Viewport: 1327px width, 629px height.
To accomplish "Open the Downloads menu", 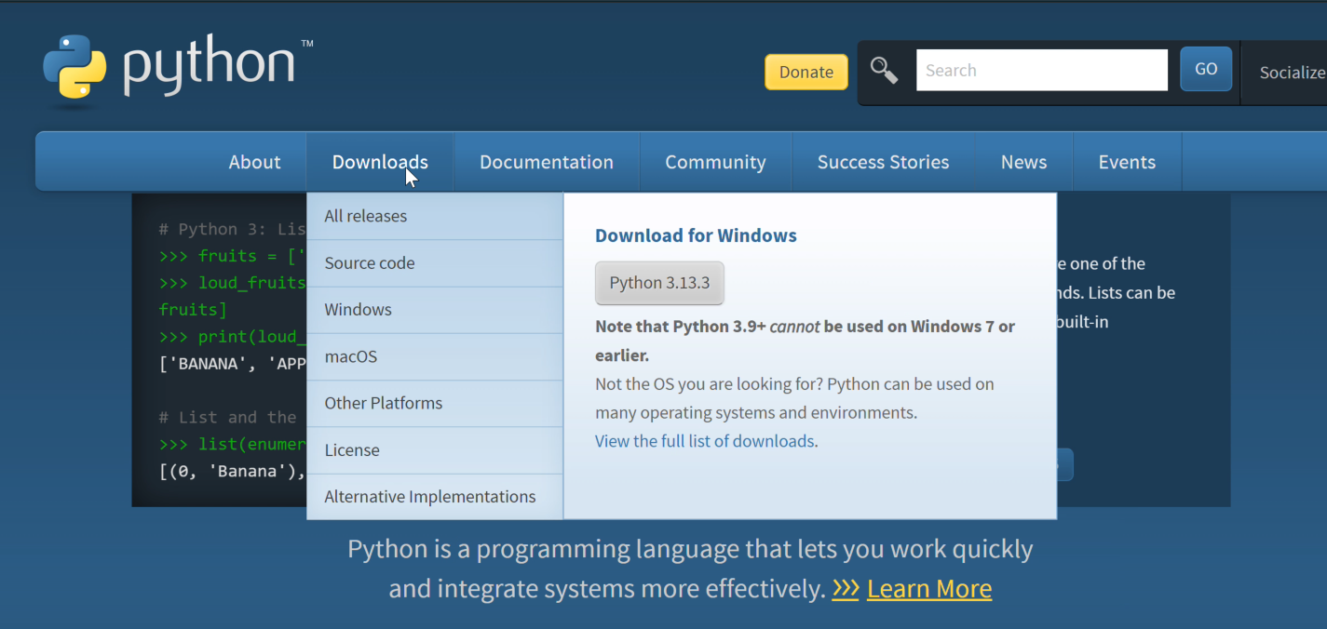I will coord(380,162).
